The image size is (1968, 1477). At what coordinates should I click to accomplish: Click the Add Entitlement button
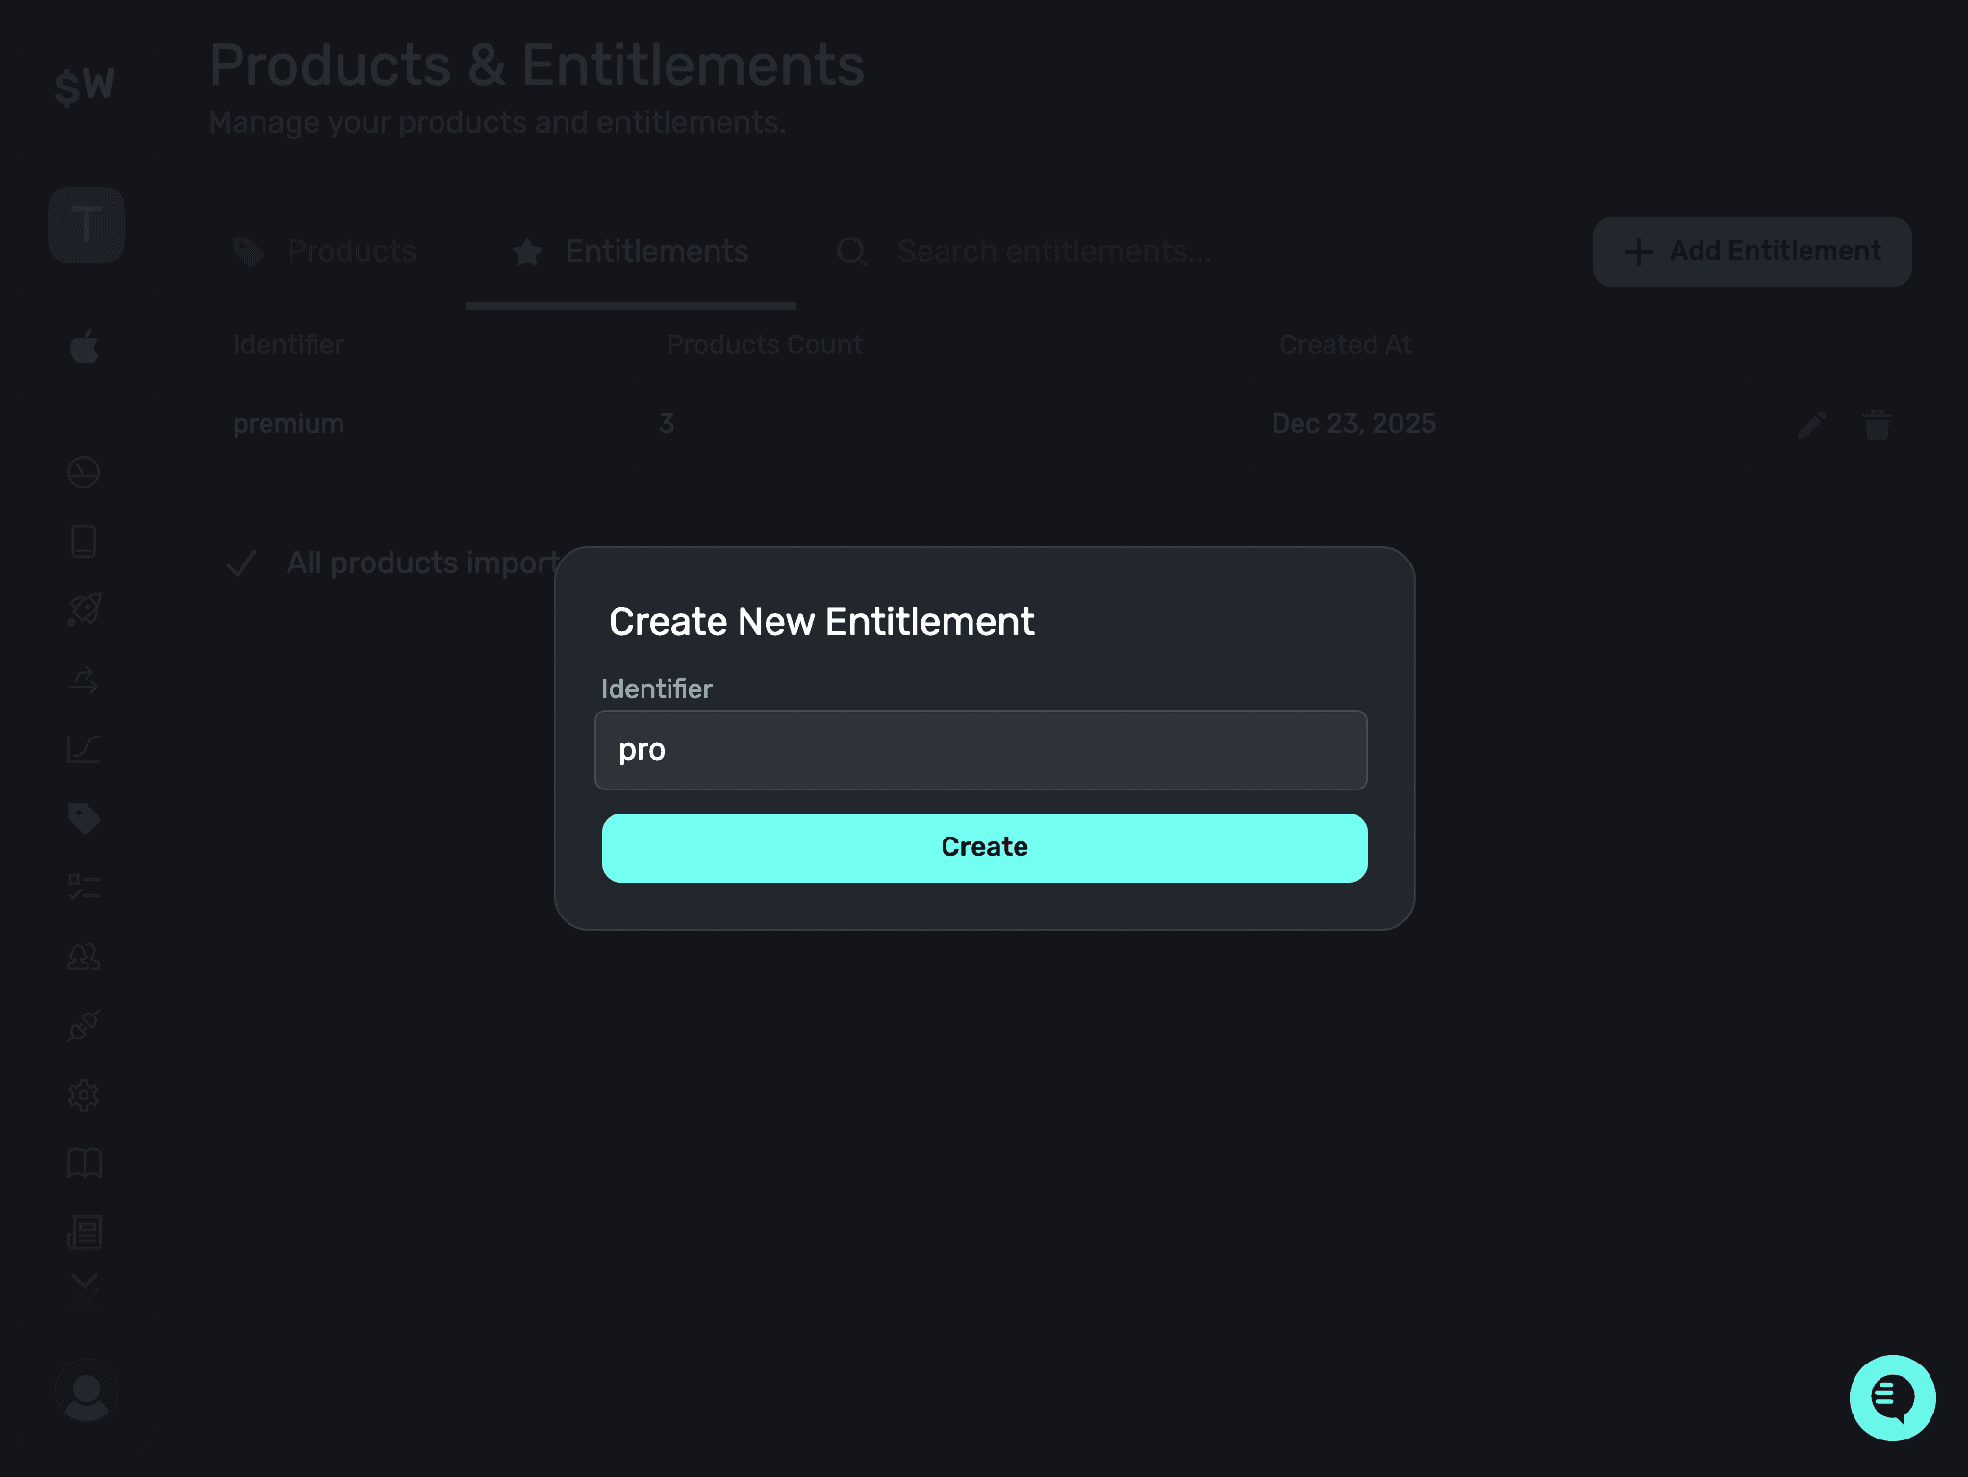tap(1752, 251)
